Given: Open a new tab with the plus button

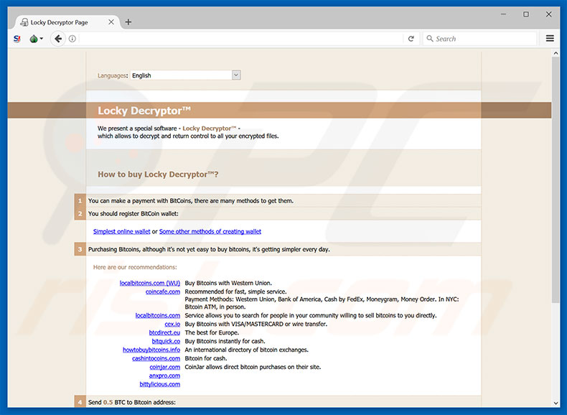Looking at the screenshot, I should pyautogui.click(x=128, y=22).
